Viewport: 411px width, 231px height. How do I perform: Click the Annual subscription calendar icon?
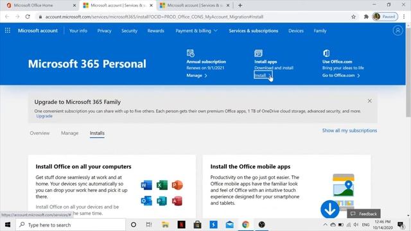[190, 53]
